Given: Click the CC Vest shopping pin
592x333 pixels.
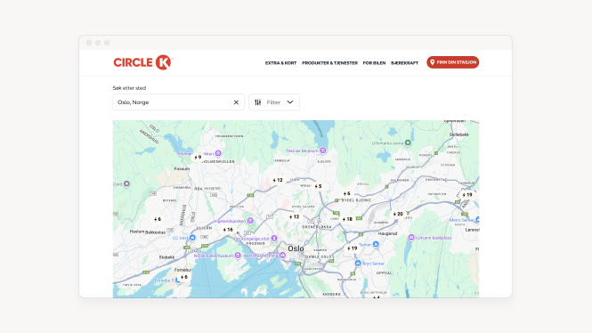Looking at the screenshot, I should click(192, 238).
